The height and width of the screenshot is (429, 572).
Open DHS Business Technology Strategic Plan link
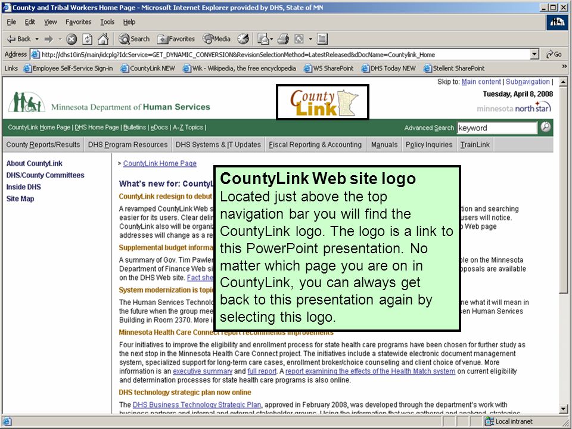pyautogui.click(x=197, y=405)
